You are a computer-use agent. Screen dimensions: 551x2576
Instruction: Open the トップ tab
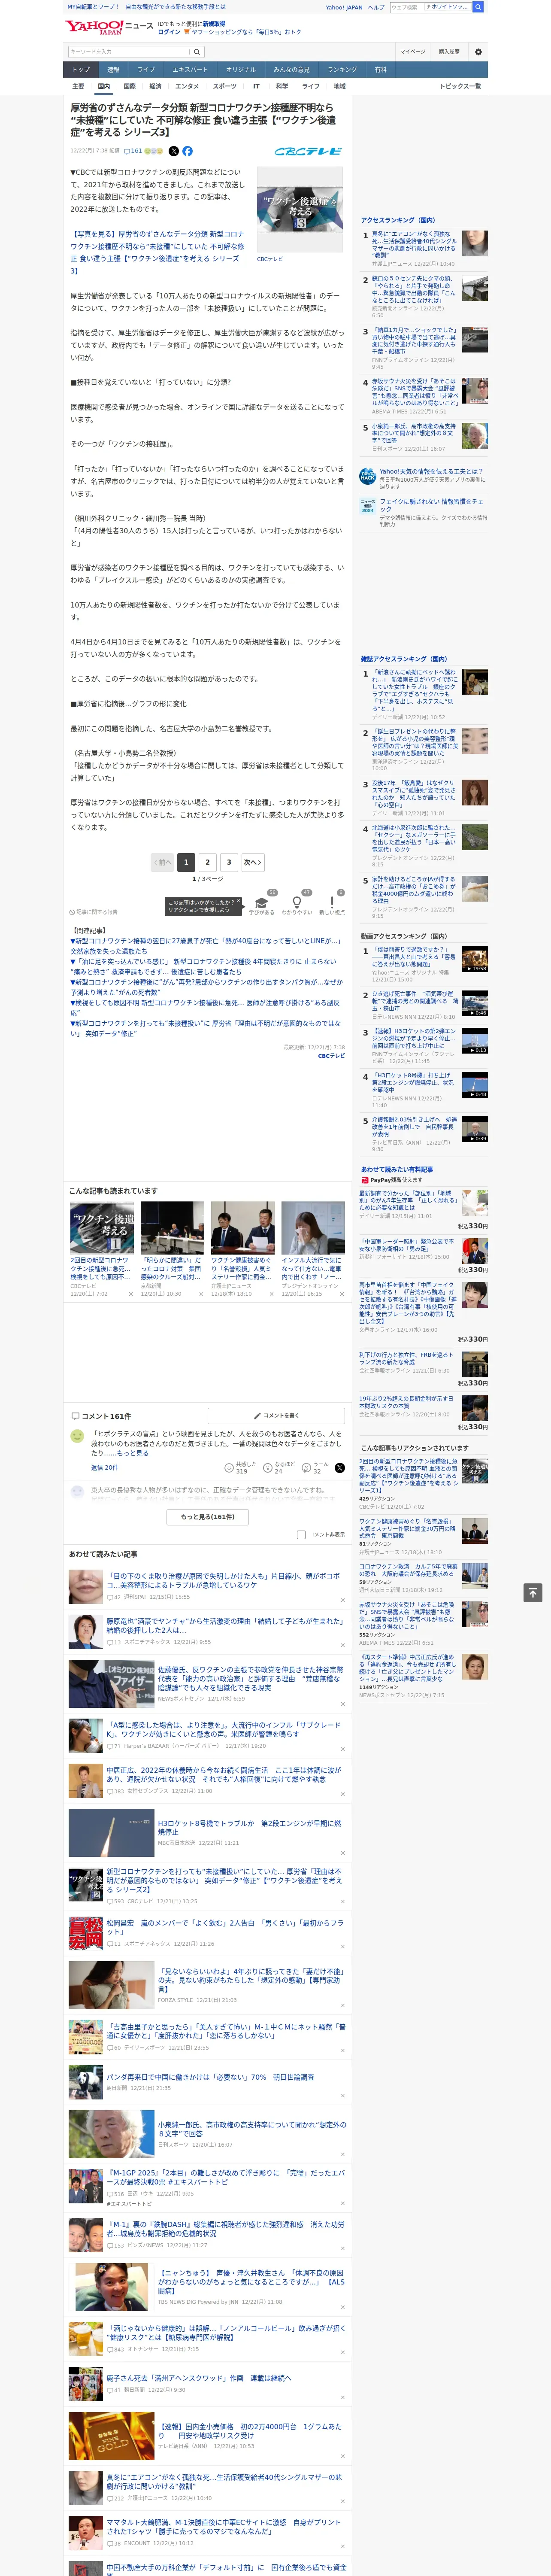81,70
